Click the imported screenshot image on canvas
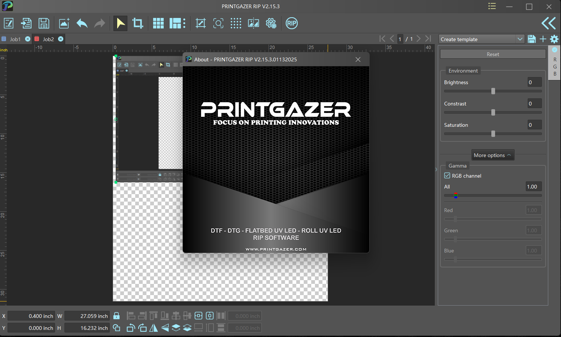The image size is (561, 337). pyautogui.click(x=149, y=119)
